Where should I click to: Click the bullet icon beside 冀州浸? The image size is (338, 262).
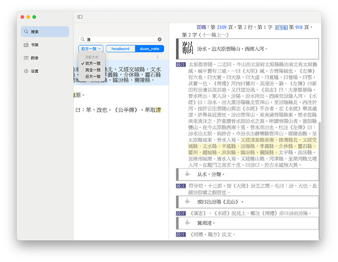188,222
